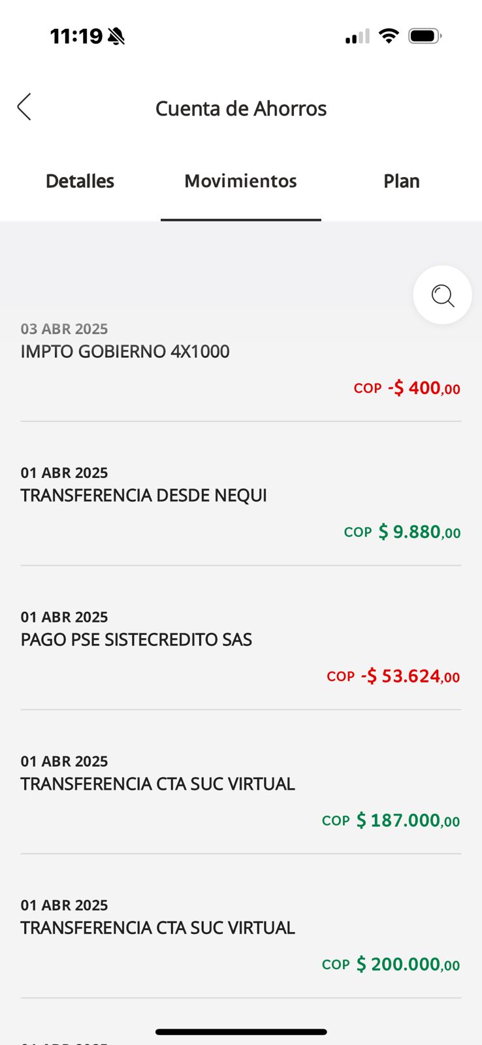Switch to the Detalles tab
Screen dimensions: 482x1045
[80, 181]
